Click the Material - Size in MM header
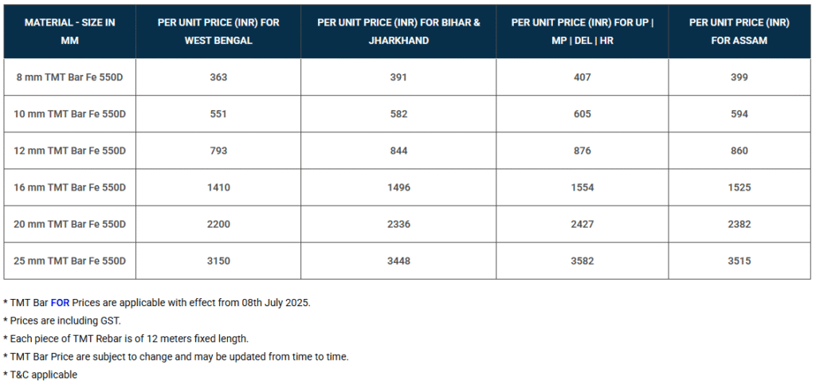This screenshot has height=389, width=816. coord(70,31)
